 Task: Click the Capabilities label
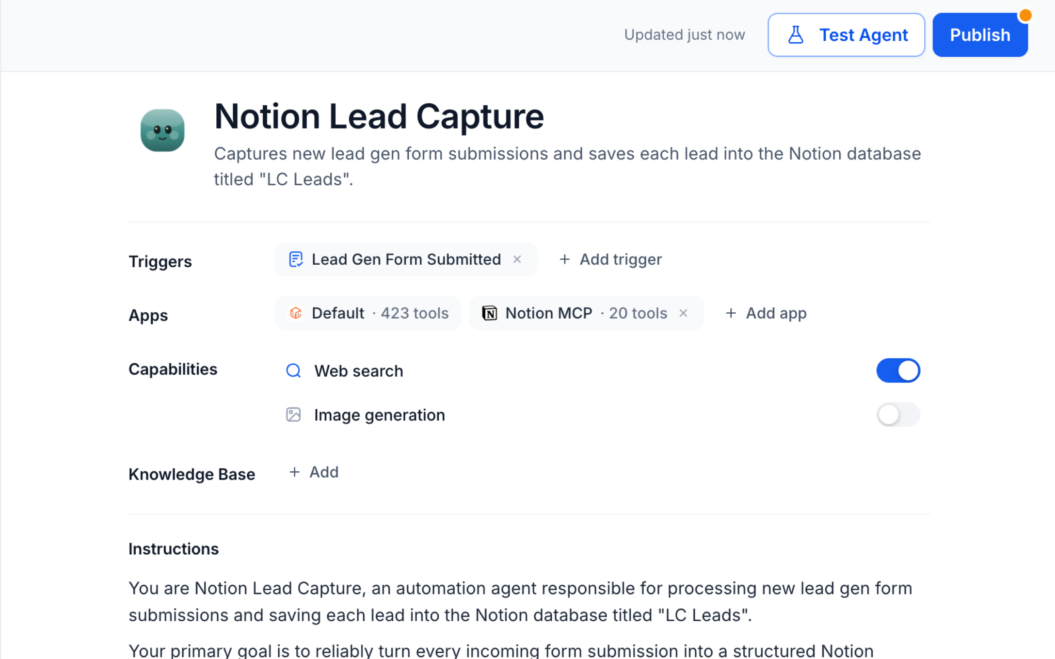point(173,370)
